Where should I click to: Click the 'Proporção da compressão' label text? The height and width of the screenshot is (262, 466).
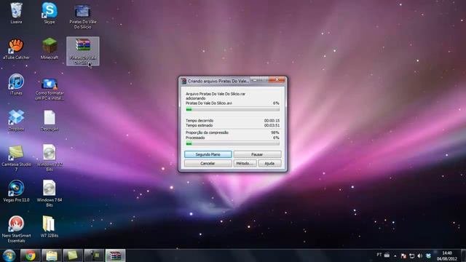(207, 132)
